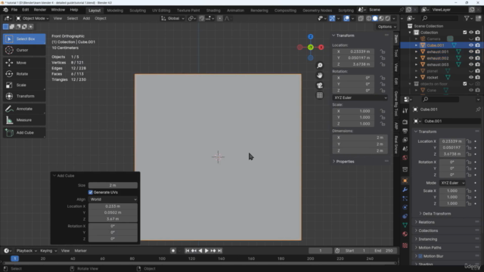484x272 pixels.
Task: Switch to the Modeling workspace tab
Action: [x=115, y=11]
